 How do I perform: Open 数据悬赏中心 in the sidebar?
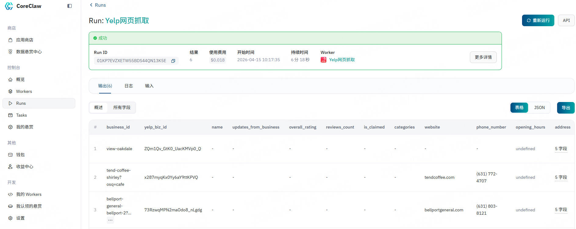click(x=29, y=52)
